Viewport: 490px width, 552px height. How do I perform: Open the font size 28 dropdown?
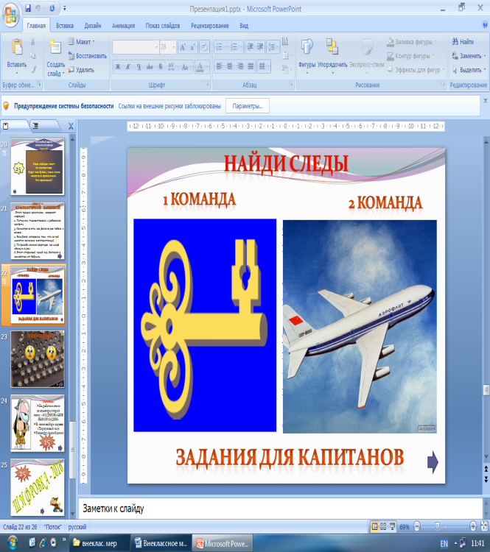[x=173, y=47]
